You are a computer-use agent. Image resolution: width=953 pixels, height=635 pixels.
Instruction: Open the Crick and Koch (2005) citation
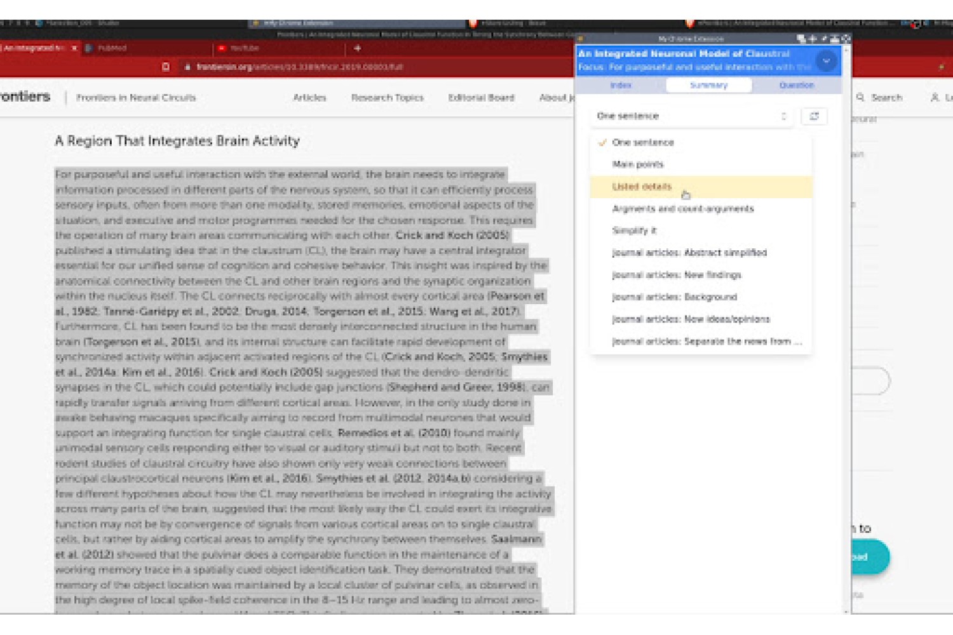(x=452, y=235)
